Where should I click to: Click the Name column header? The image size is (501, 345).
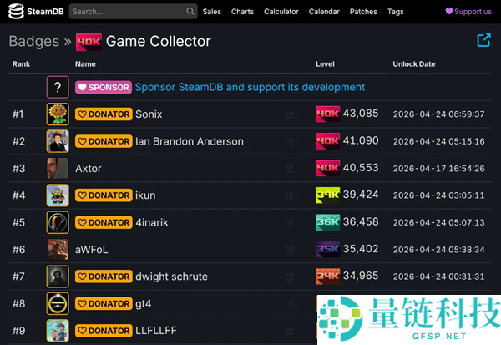click(85, 64)
